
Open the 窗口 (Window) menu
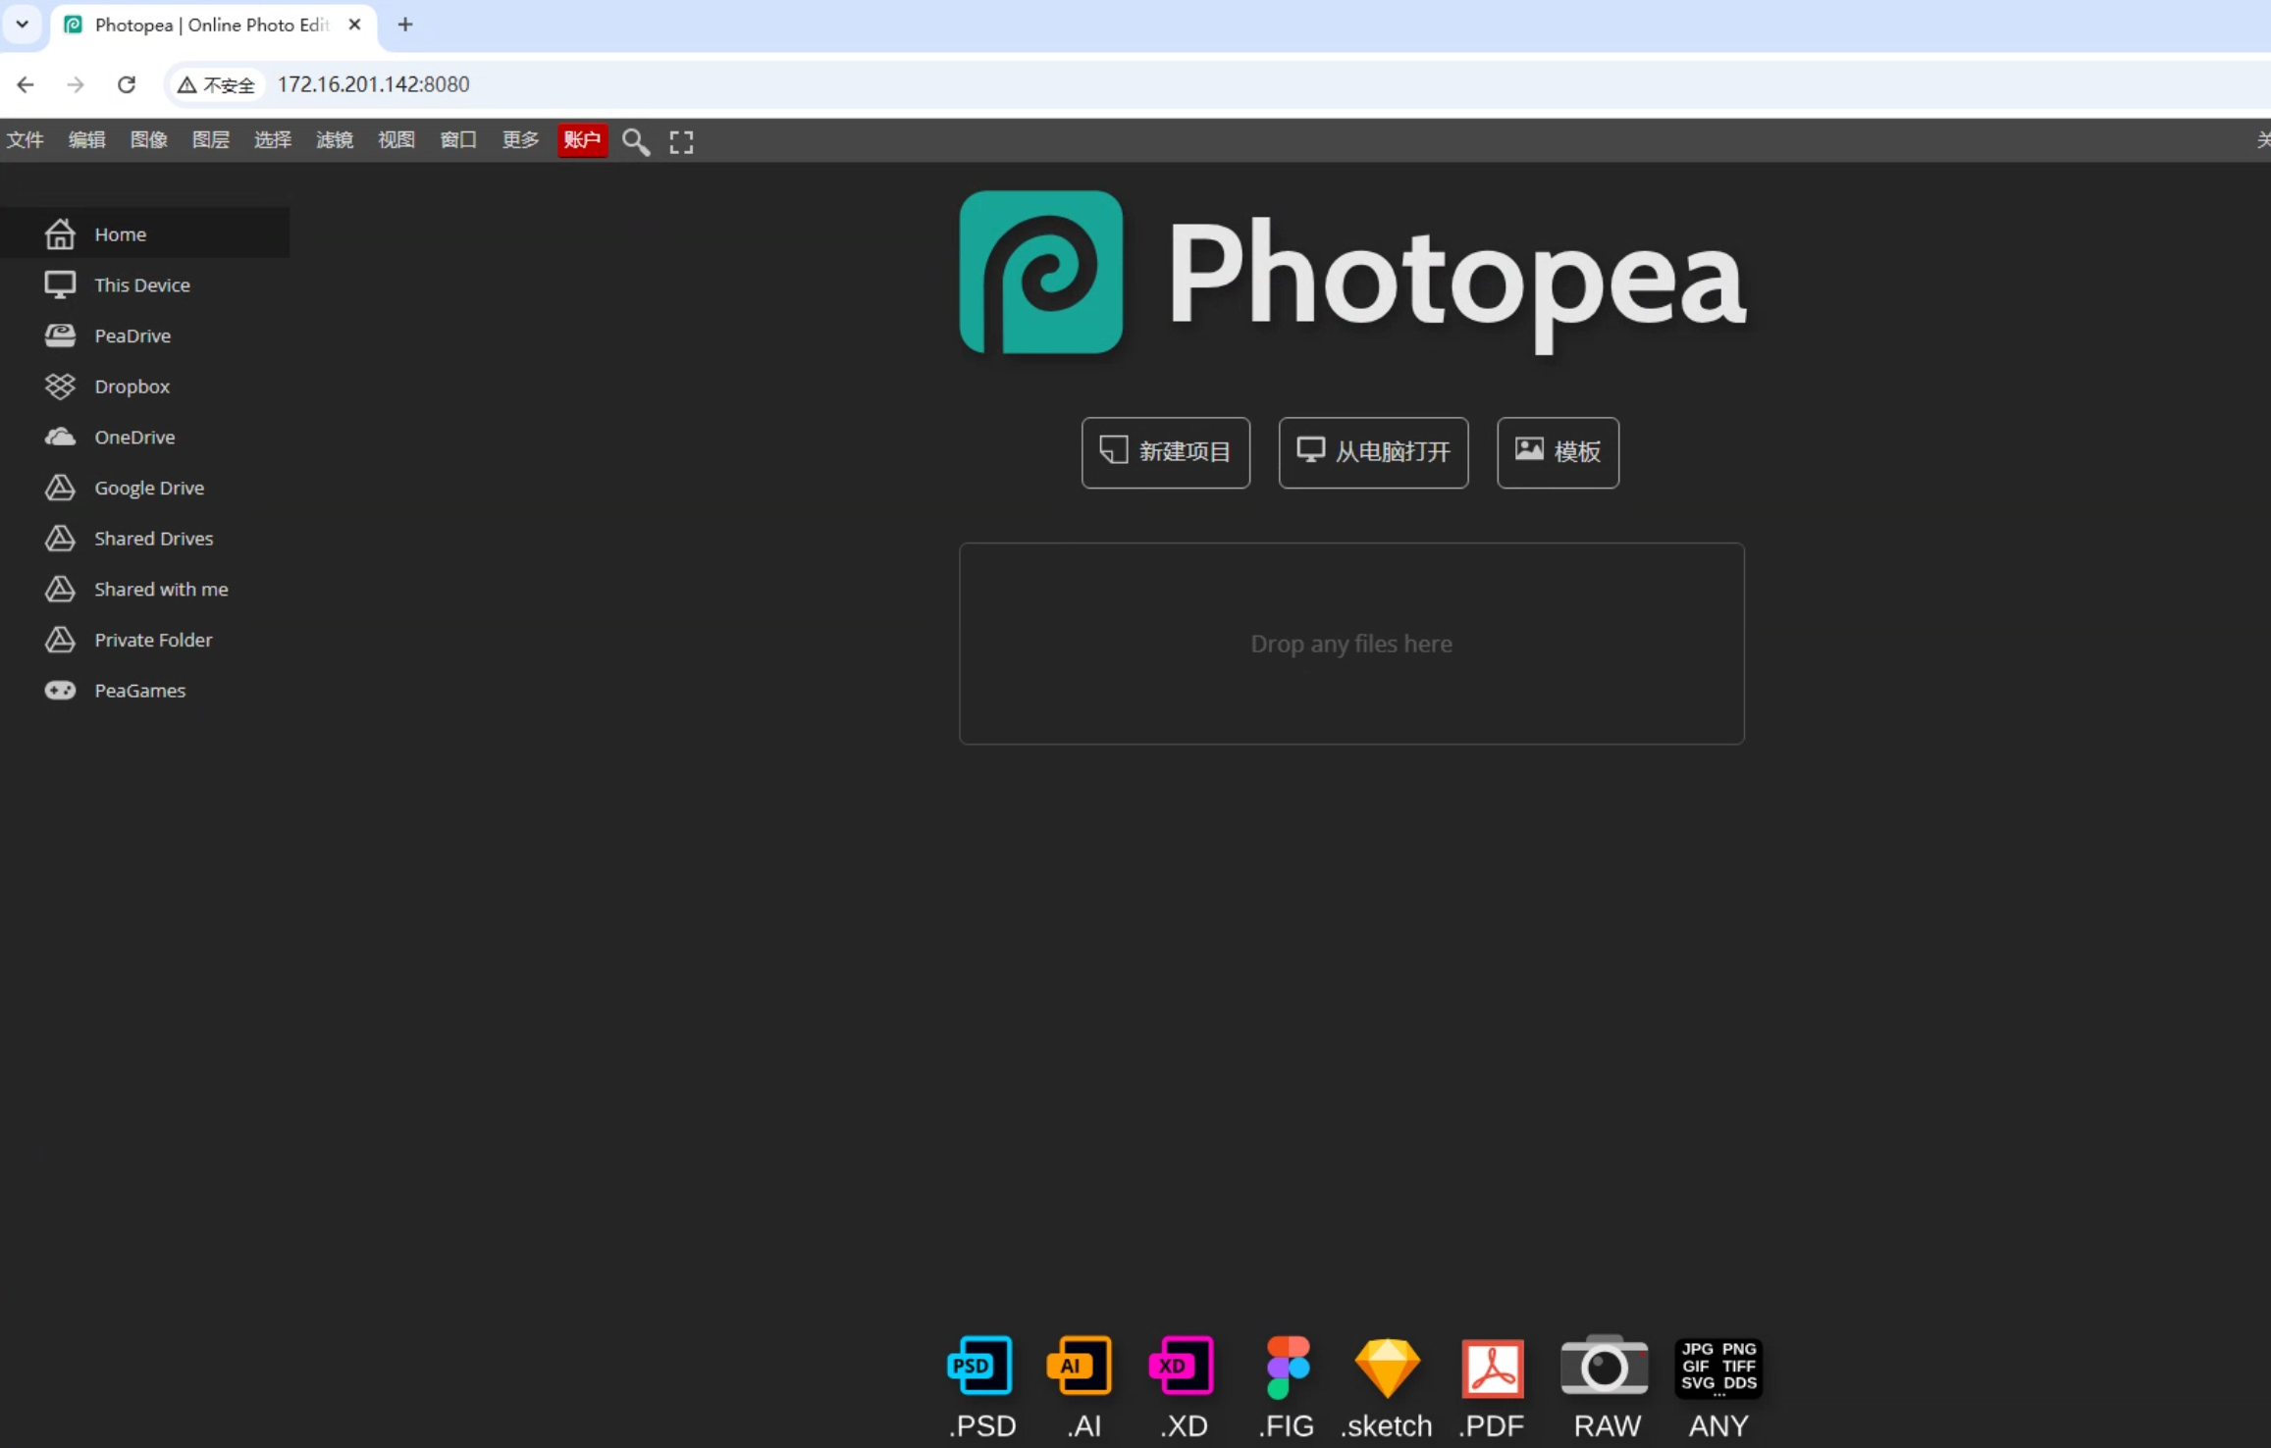(x=457, y=140)
